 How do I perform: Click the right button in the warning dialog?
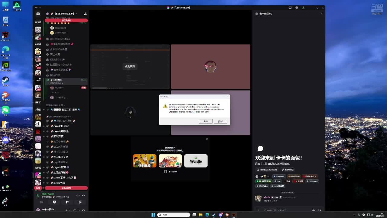(220, 121)
